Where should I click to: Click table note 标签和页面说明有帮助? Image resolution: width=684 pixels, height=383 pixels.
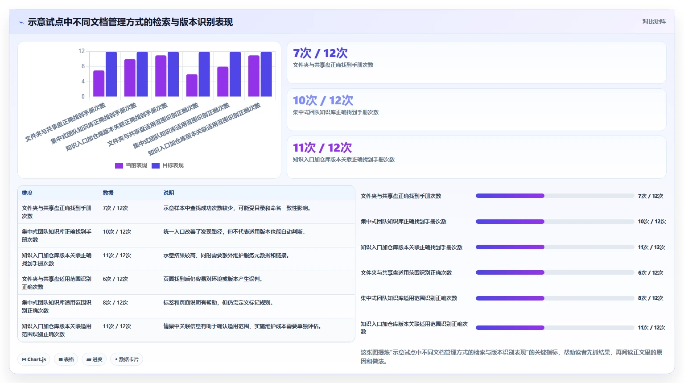(218, 303)
